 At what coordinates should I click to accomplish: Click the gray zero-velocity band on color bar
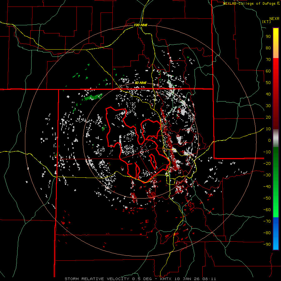click(x=276, y=138)
